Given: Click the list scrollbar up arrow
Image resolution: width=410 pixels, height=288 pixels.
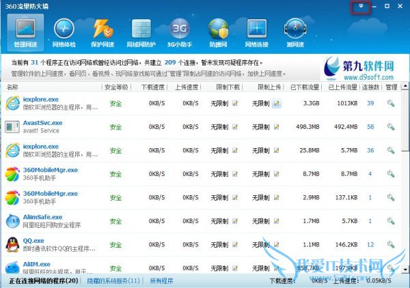Looking at the screenshot, I should [405, 86].
